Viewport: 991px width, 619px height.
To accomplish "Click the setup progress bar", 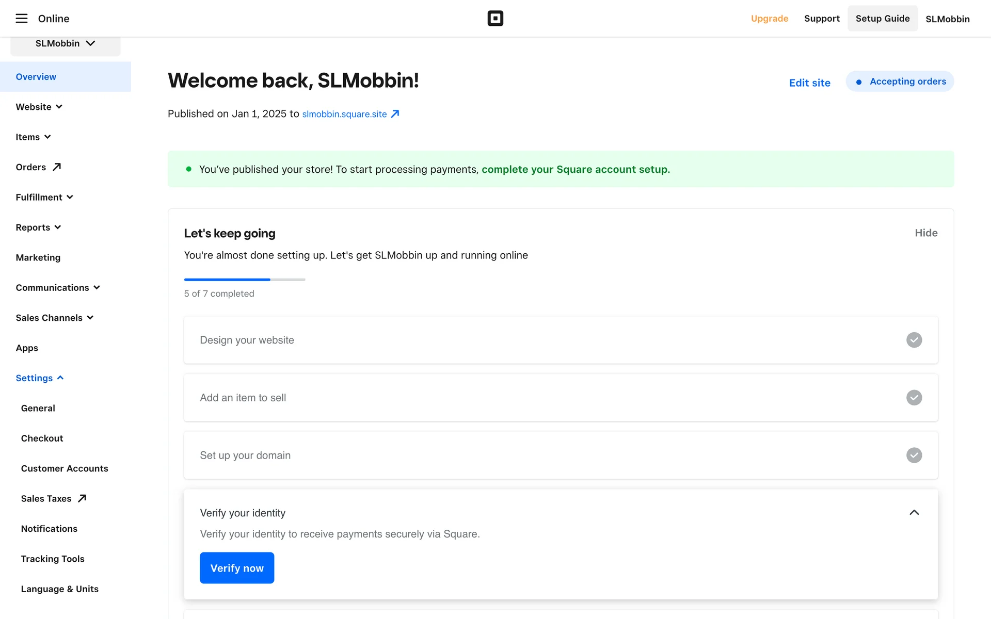I will 245,280.
